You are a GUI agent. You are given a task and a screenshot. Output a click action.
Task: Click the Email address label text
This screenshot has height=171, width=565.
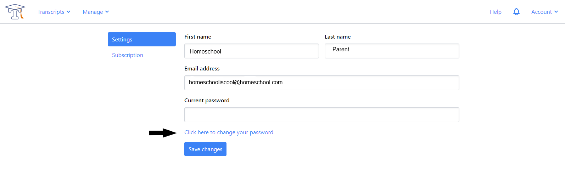pyautogui.click(x=202, y=68)
